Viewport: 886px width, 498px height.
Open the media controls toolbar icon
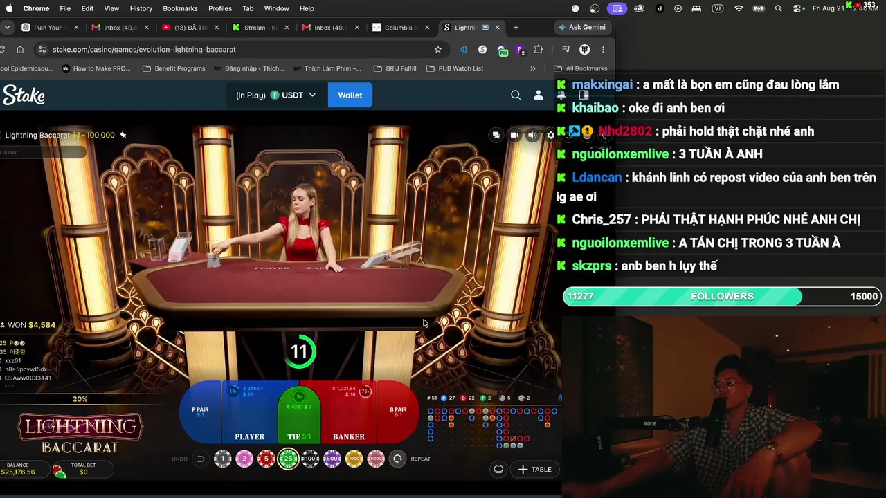pyautogui.click(x=566, y=50)
